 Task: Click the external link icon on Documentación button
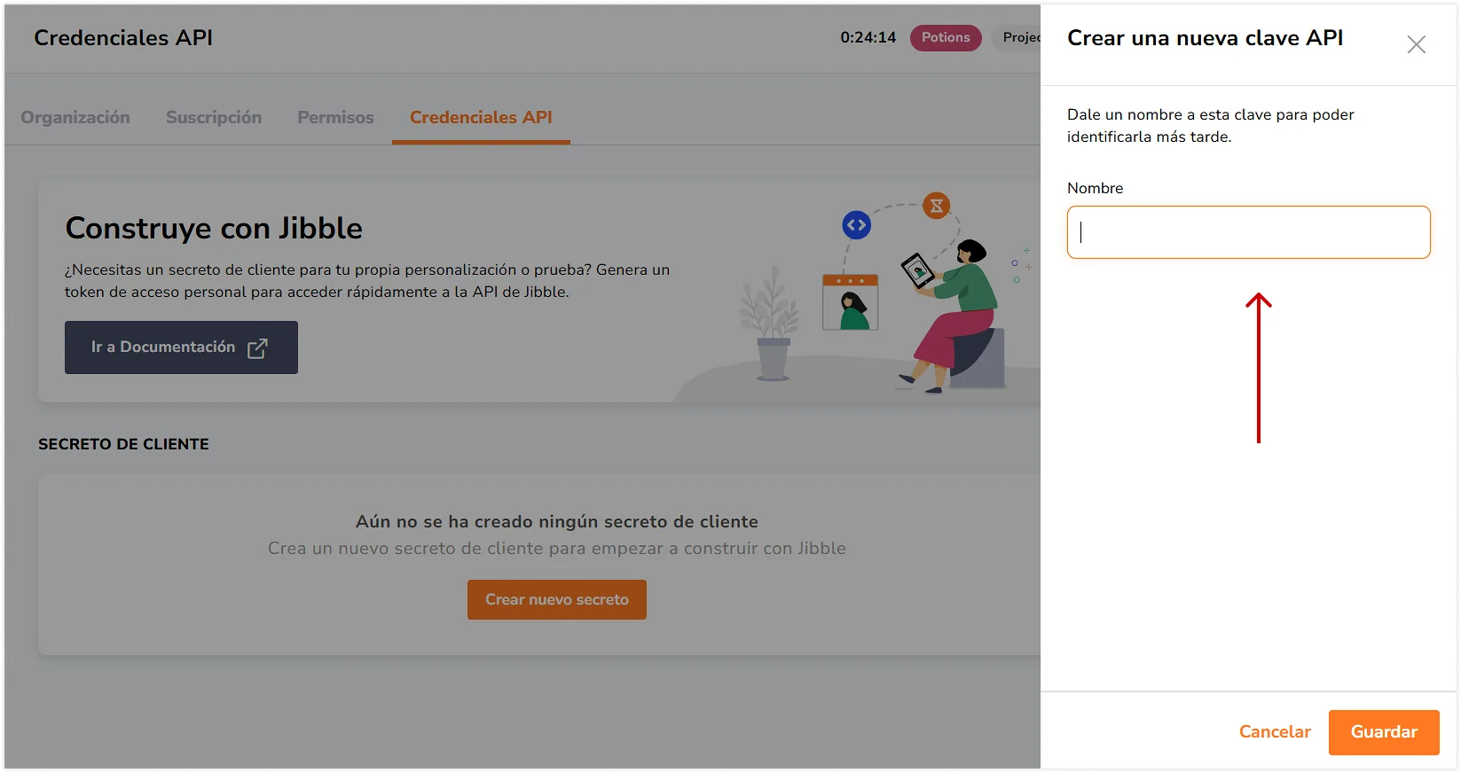click(x=257, y=348)
